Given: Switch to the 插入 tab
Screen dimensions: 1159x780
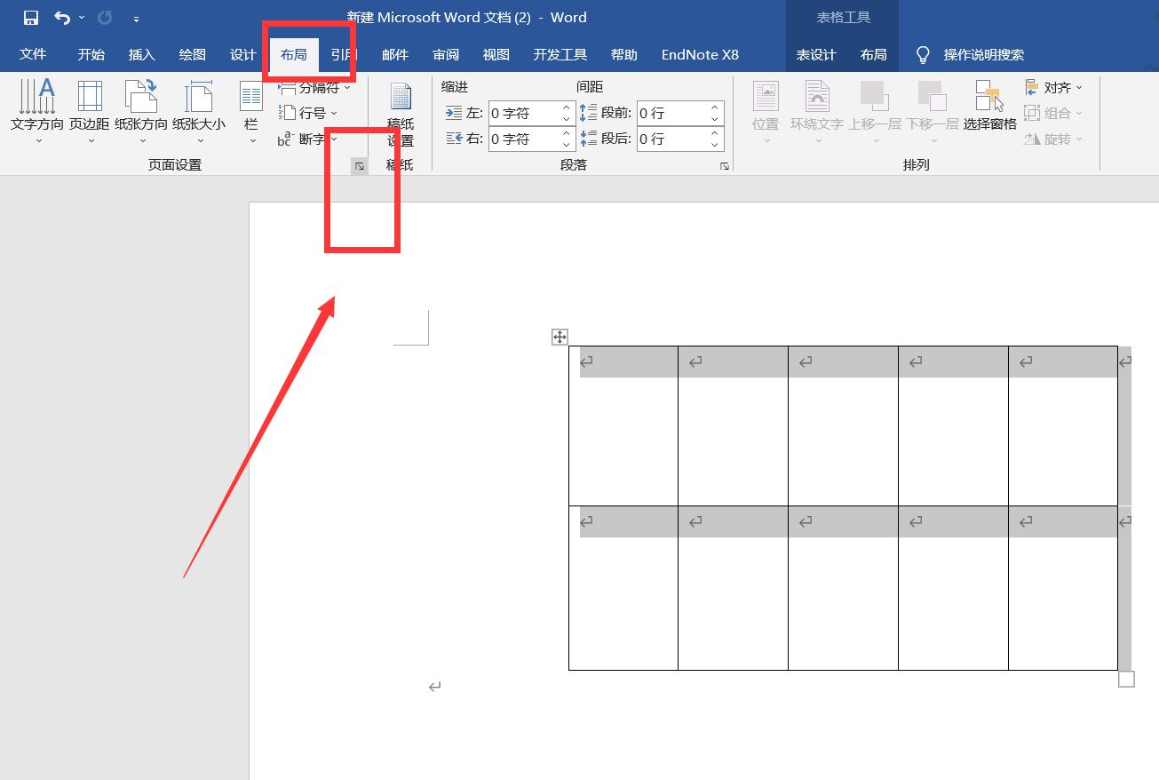Looking at the screenshot, I should pos(142,54).
